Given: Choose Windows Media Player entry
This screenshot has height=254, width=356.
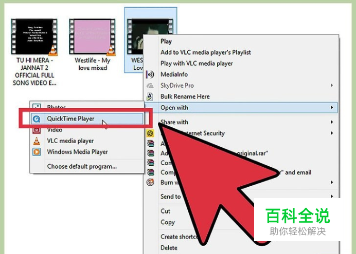Looking at the screenshot, I should click(x=77, y=152).
